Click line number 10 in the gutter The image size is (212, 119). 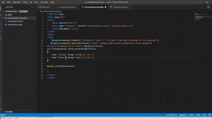[42, 40]
